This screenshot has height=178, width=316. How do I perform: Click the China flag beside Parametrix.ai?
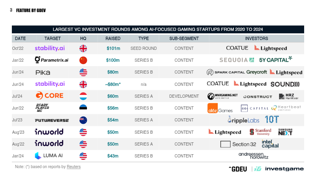83,60
